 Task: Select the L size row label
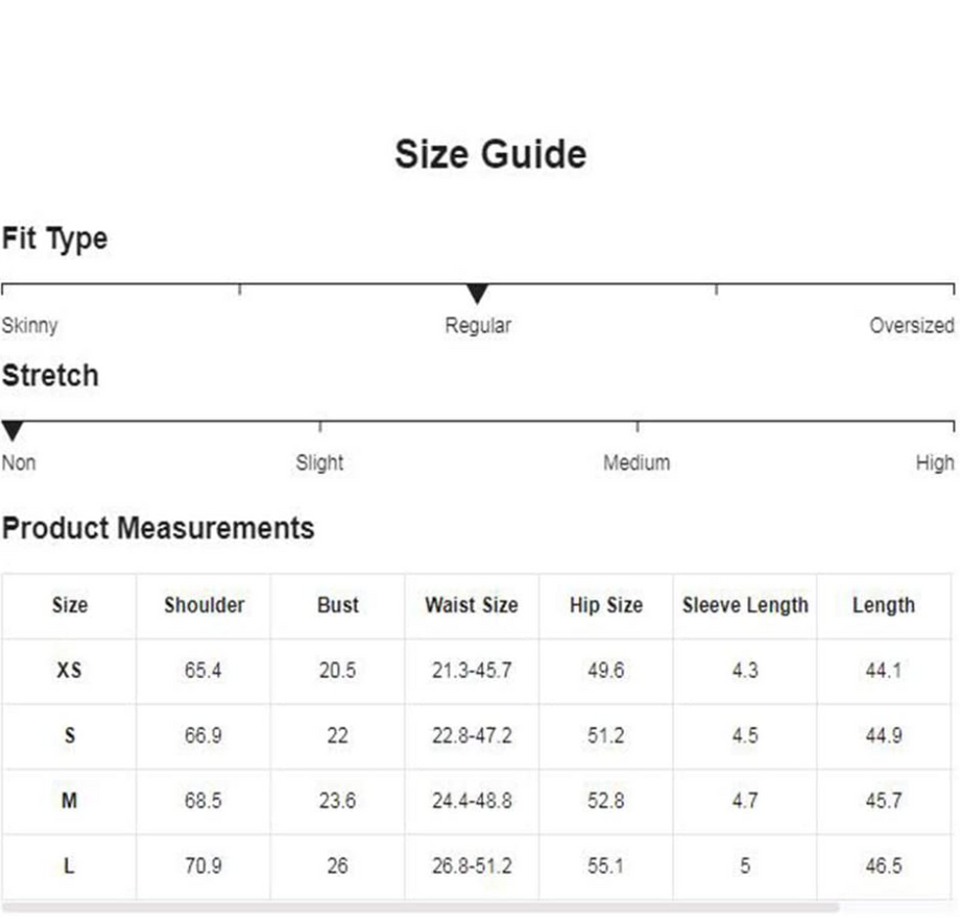pyautogui.click(x=70, y=866)
